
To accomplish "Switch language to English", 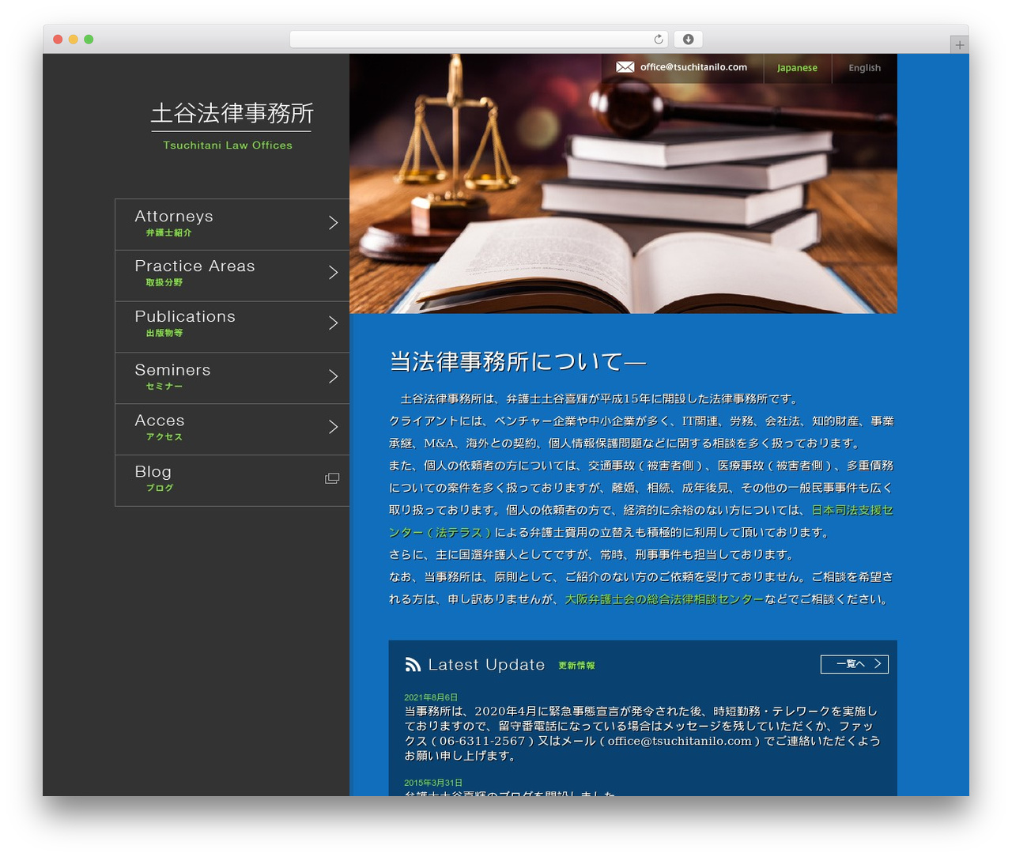I will [864, 68].
